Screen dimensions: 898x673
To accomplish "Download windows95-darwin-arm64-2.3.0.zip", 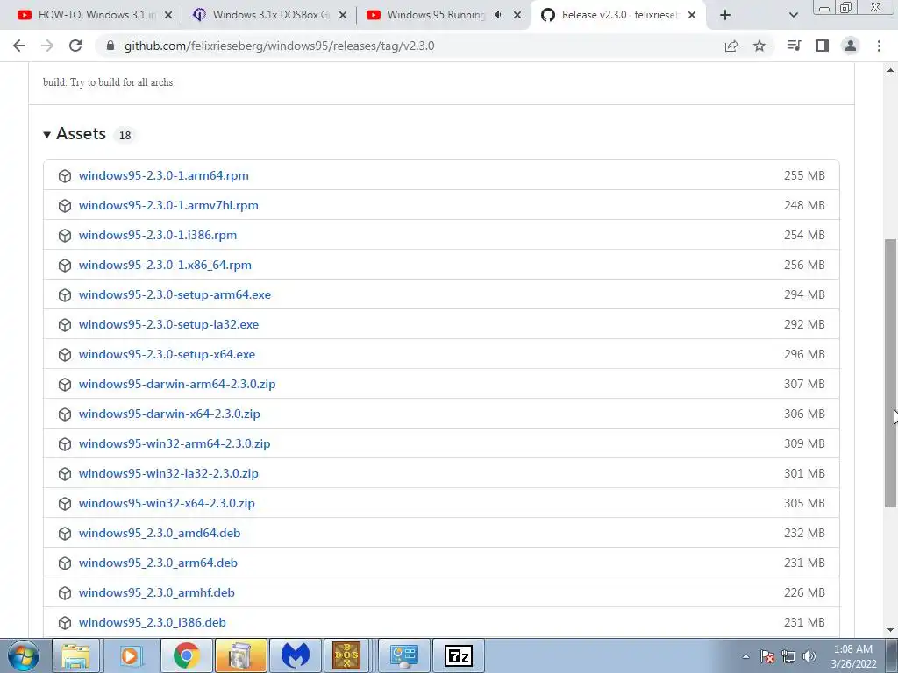I will point(177,384).
